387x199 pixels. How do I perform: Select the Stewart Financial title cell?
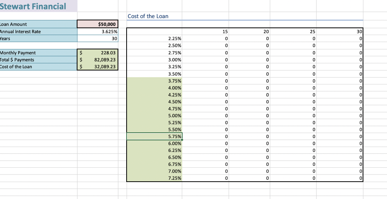tap(39, 6)
